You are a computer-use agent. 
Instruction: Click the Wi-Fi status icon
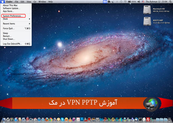(x=125, y=2)
